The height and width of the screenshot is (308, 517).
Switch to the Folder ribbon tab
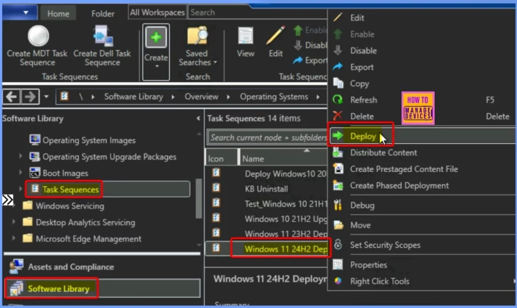click(102, 14)
